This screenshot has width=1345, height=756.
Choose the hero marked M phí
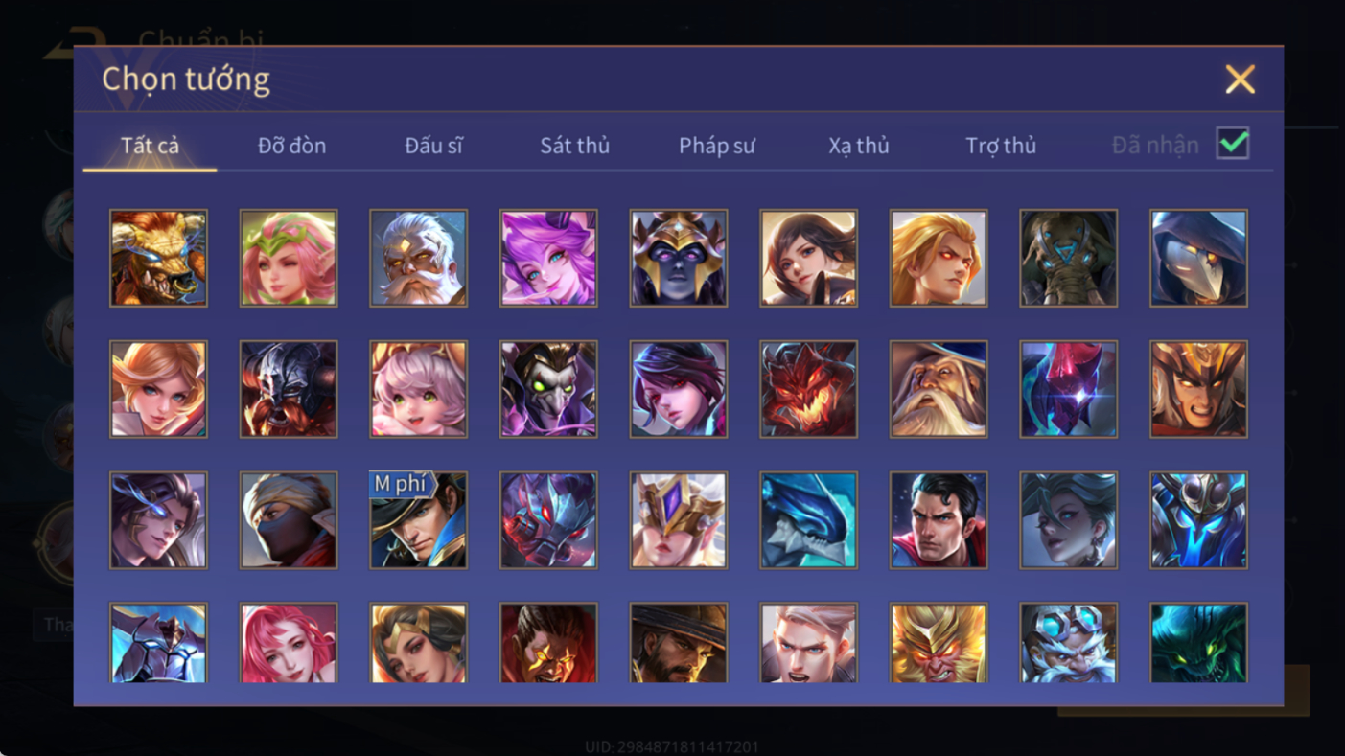tap(418, 521)
